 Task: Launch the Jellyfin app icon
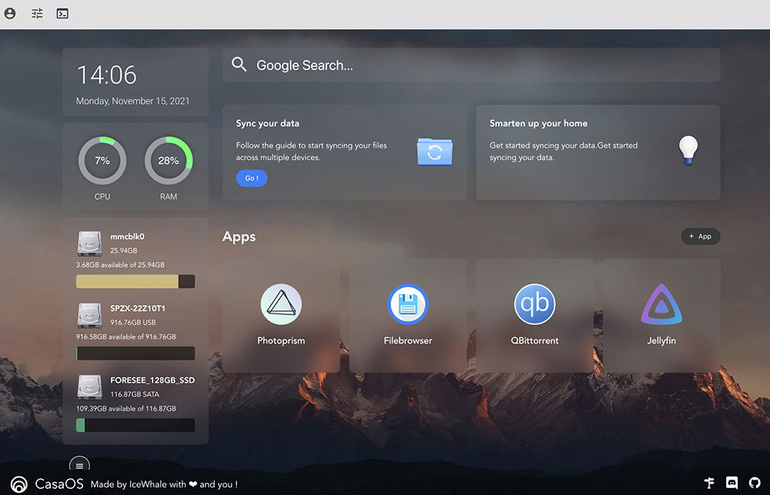tap(661, 304)
